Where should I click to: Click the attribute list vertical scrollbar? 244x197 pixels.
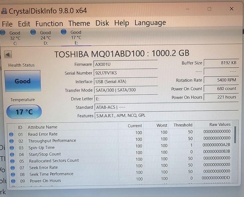point(235,135)
